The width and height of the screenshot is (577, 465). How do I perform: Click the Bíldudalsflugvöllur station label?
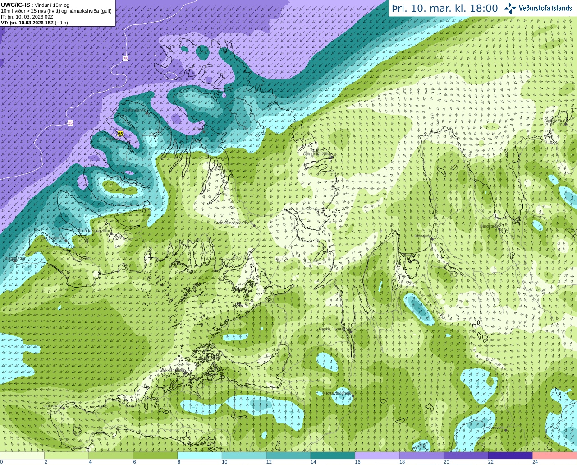coord(94,230)
